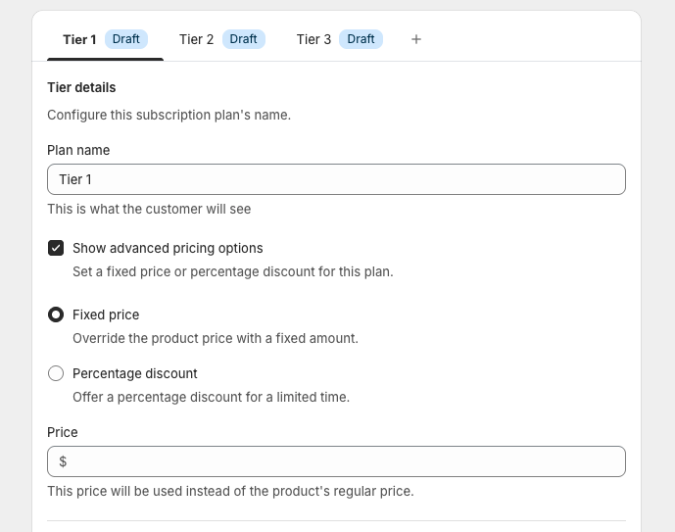
Task: Click the "Plan name" field label
Action: tap(78, 150)
